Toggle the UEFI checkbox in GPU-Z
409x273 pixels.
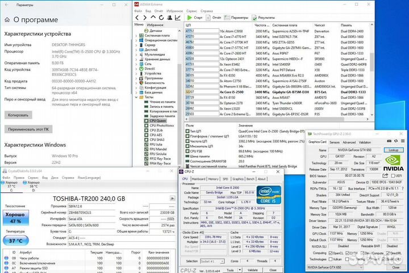click(x=393, y=175)
